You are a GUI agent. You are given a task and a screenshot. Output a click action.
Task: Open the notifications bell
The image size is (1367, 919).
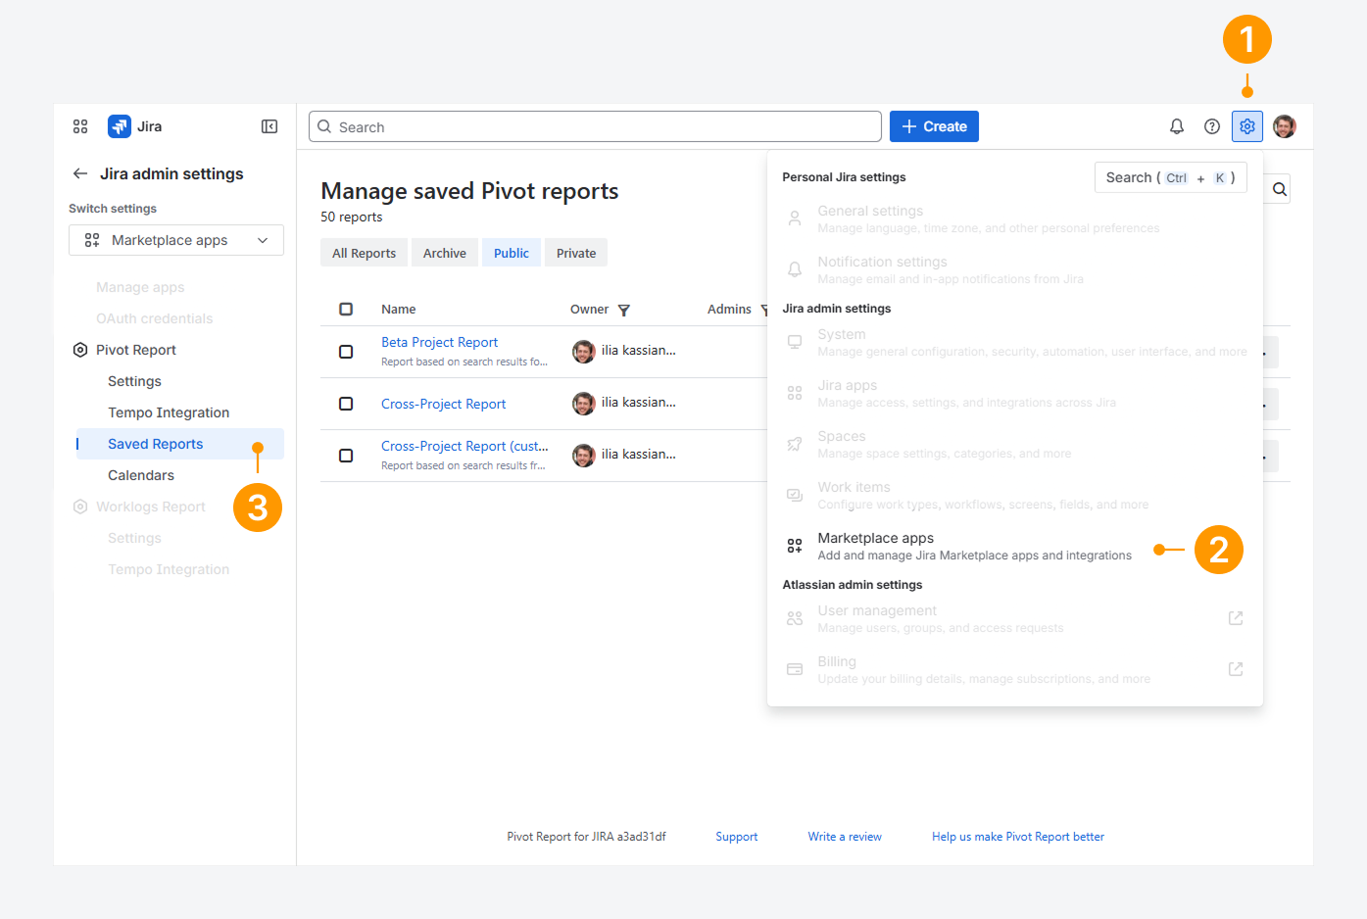pos(1177,126)
